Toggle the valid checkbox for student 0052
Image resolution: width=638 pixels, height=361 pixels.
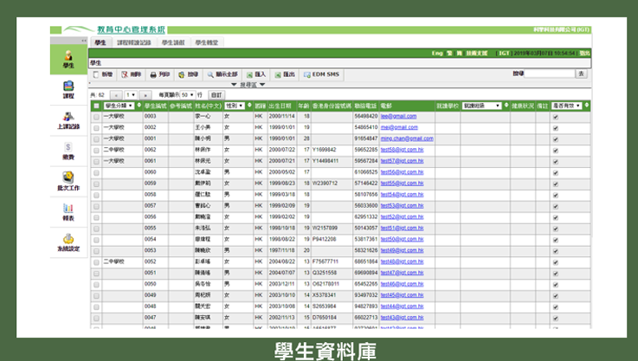[556, 262]
